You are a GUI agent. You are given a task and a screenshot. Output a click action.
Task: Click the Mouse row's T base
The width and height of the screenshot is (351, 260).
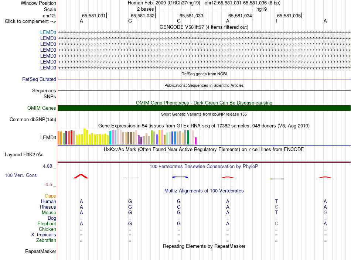[x=276, y=213]
